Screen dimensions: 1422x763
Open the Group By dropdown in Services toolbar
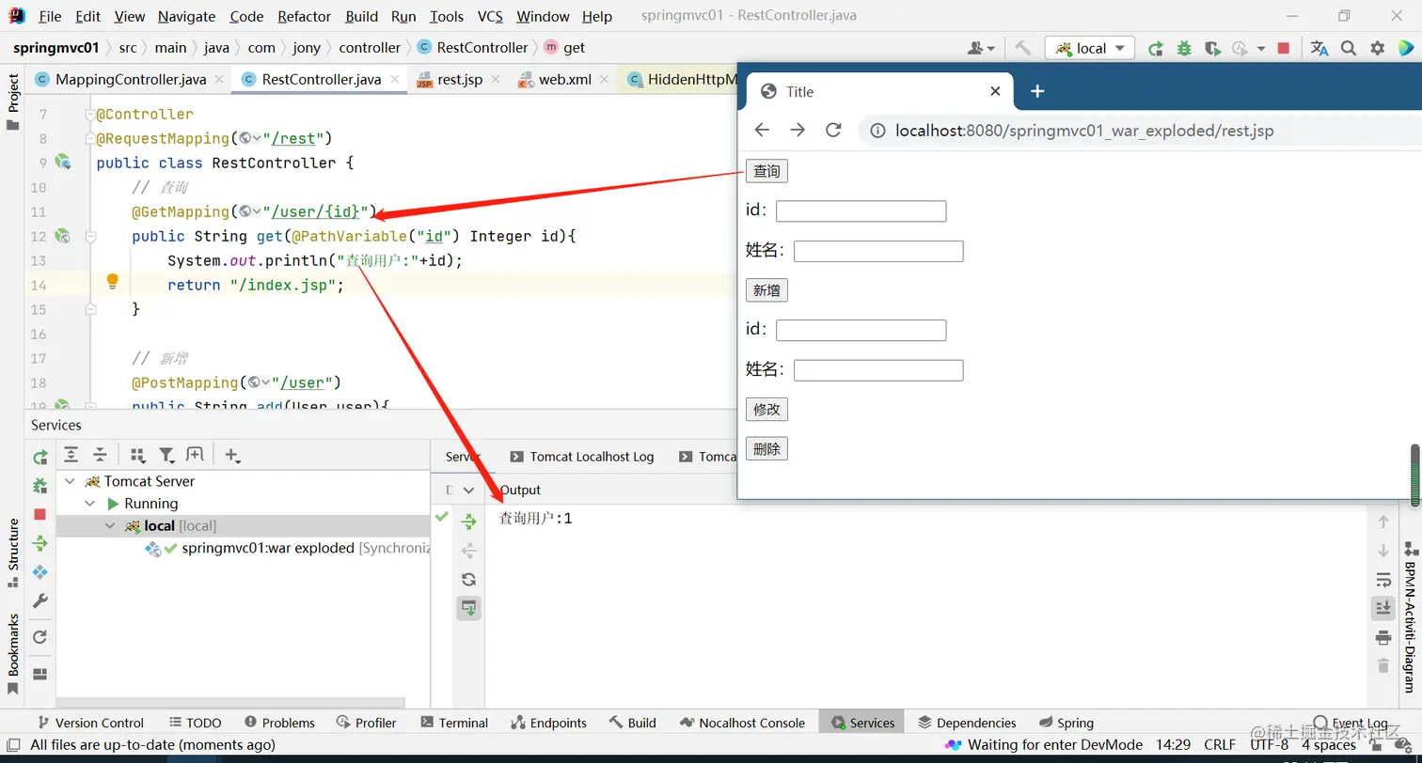tap(137, 455)
